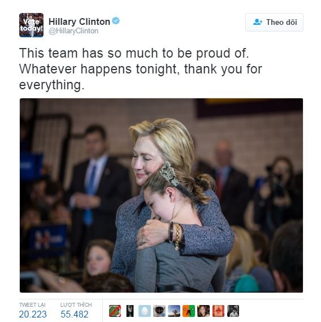Screen dimensions: 321x322
Task: Click the orange and green cartoon avatar
Action: click(x=189, y=311)
